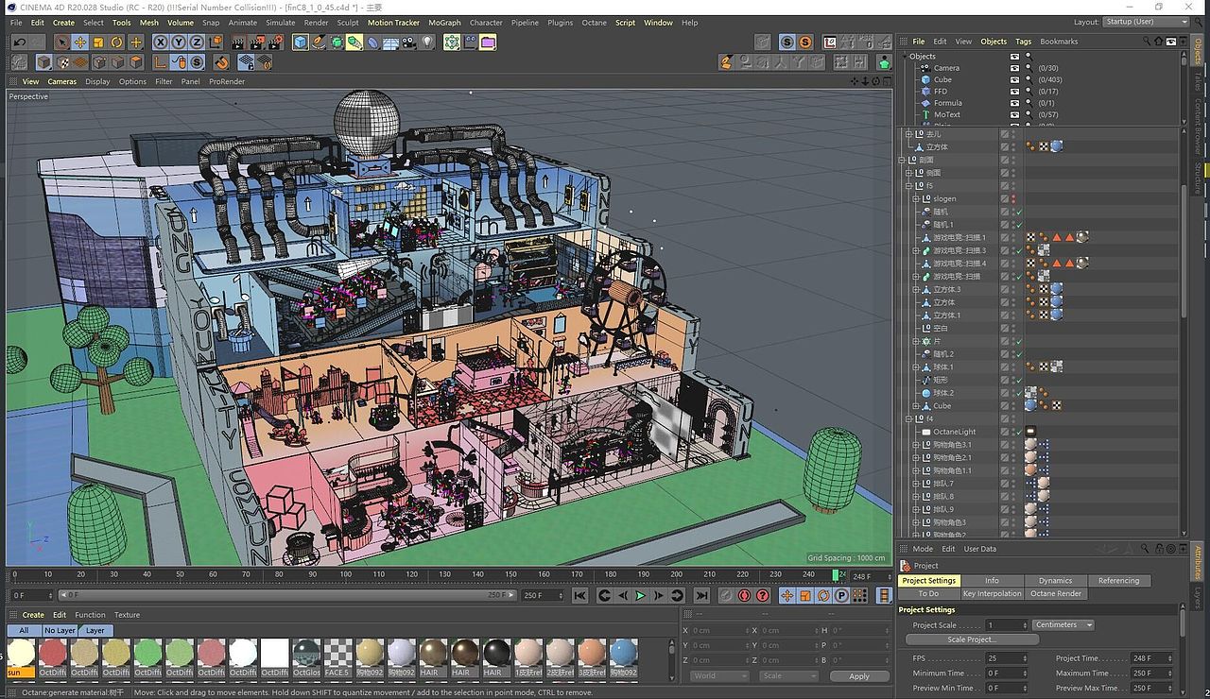Jump to end of animation
1210x699 pixels.
(x=701, y=596)
